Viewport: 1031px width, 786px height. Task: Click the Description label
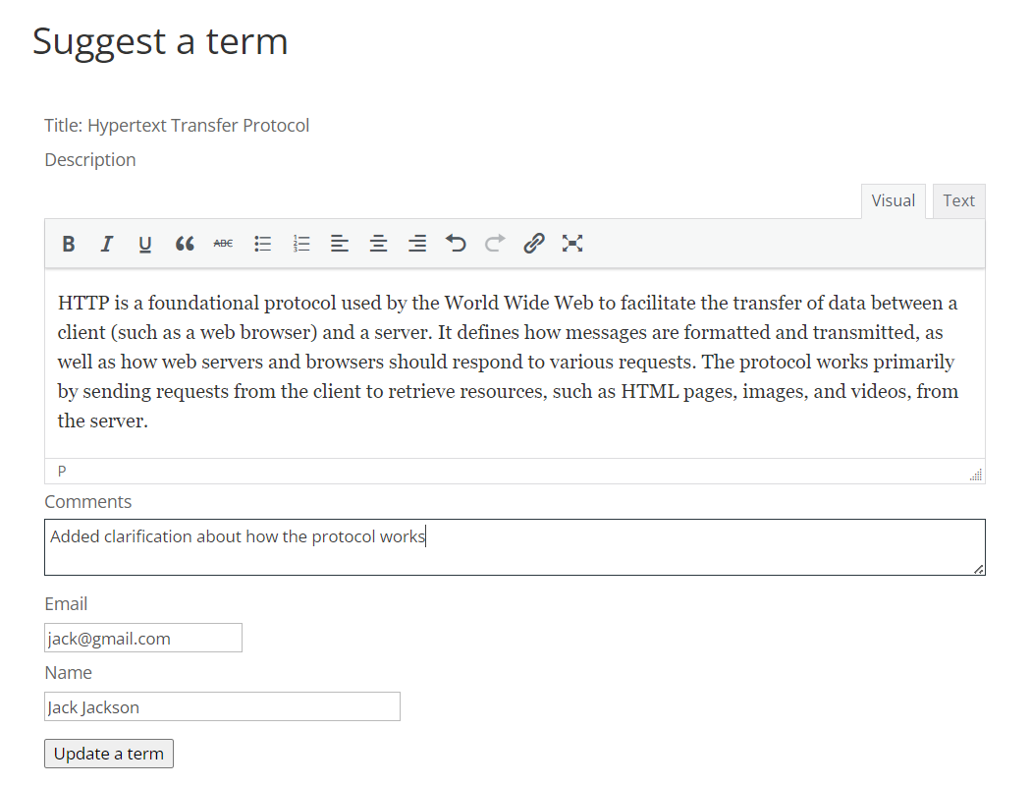click(x=90, y=160)
